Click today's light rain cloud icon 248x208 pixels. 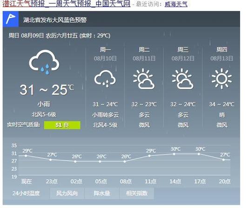44,62
